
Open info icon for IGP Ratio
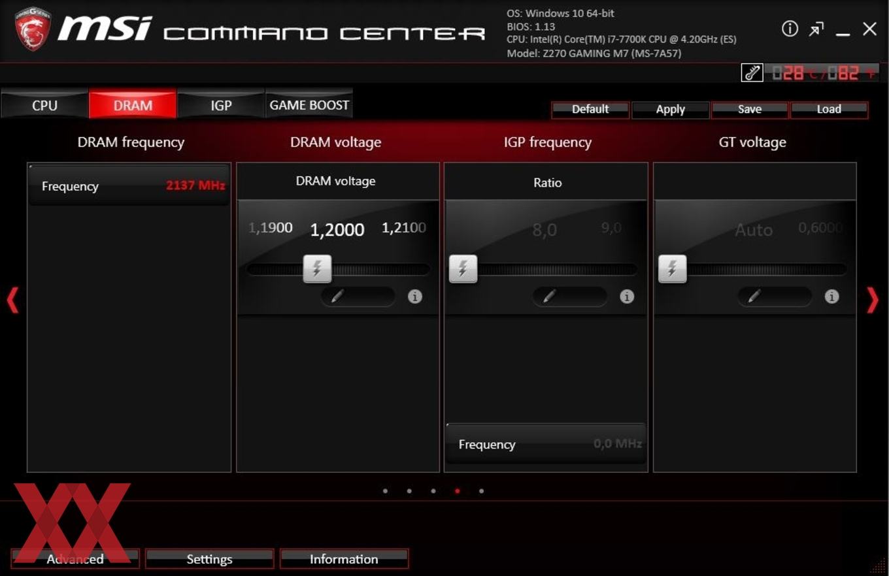(x=627, y=296)
